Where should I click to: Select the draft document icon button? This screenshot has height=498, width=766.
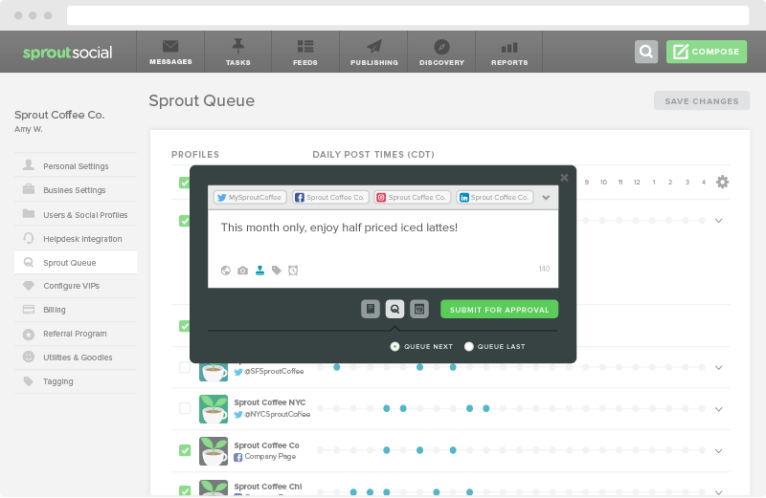pyautogui.click(x=371, y=309)
